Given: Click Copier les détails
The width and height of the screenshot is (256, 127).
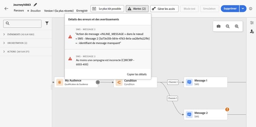Looking at the screenshot, I should pyautogui.click(x=137, y=74).
